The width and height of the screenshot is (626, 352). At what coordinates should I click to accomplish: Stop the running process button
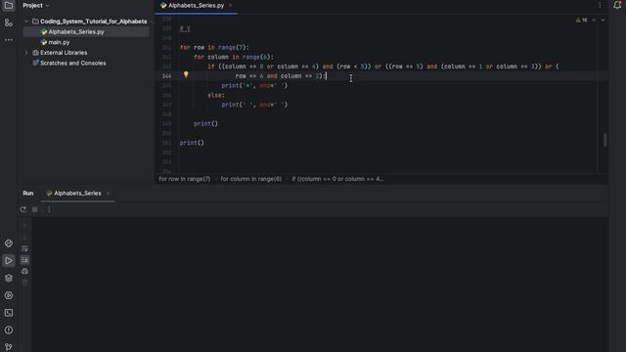[35, 209]
